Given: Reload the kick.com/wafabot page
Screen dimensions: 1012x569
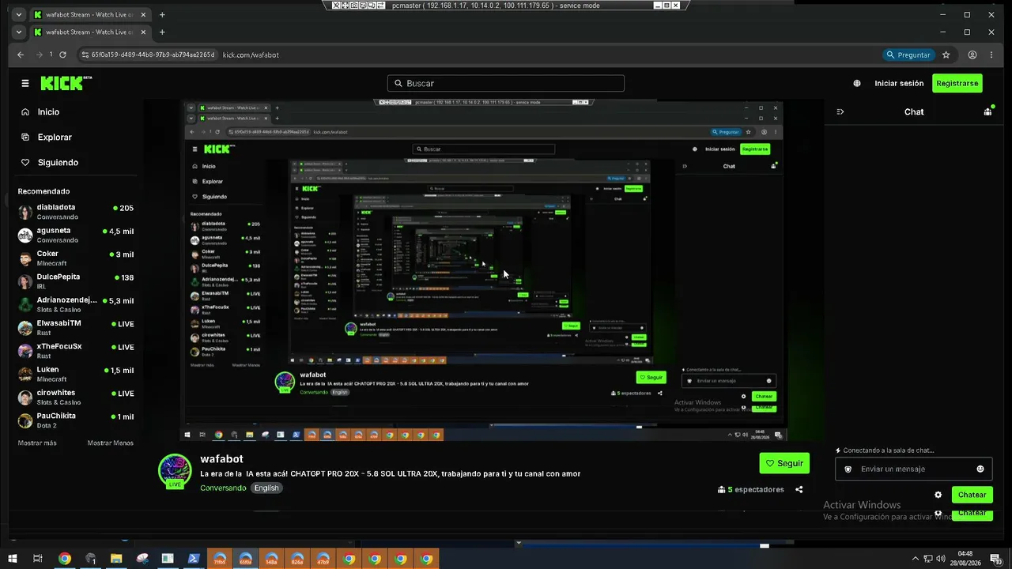Looking at the screenshot, I should pos(64,55).
